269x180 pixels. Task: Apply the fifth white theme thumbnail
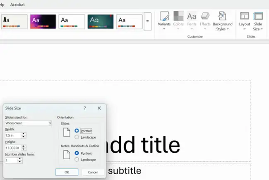point(130,22)
